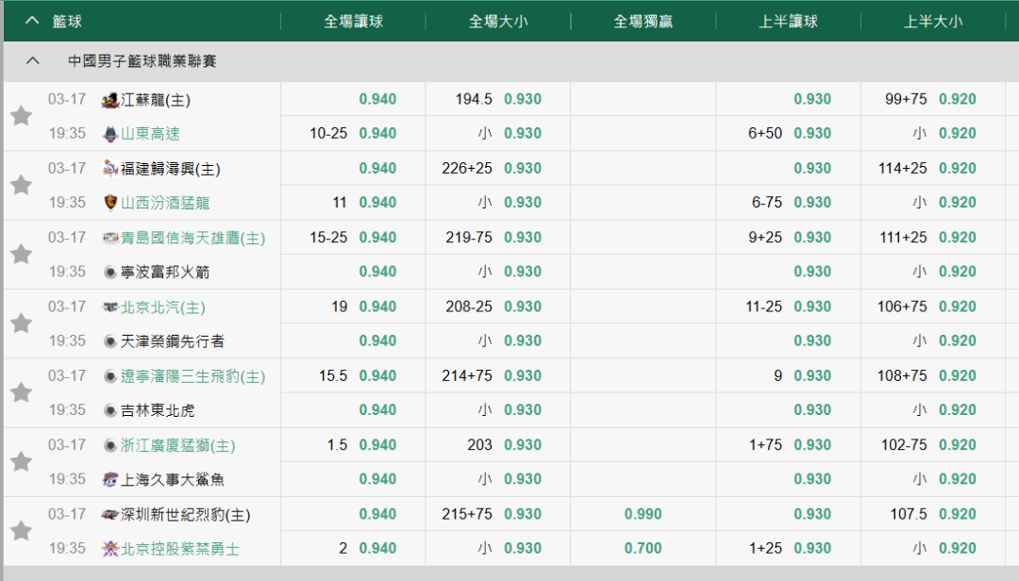Click the 遼寧瀋陽三生飛豹 team logo

[110, 376]
